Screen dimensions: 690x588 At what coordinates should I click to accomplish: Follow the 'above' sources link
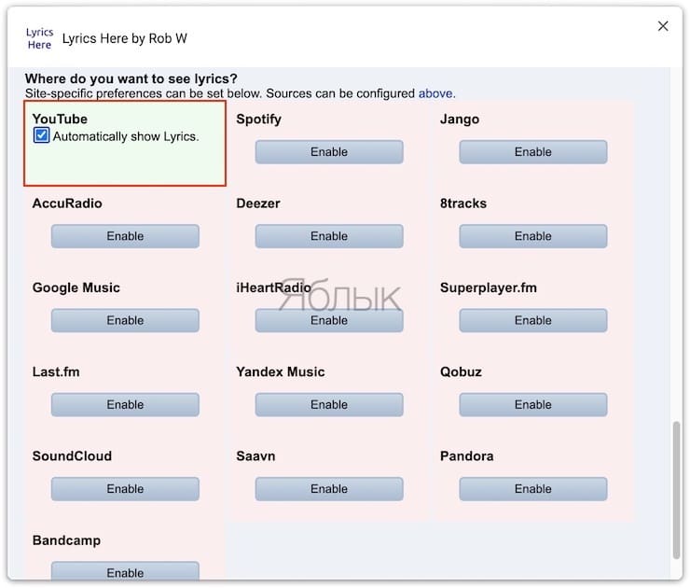tap(435, 93)
